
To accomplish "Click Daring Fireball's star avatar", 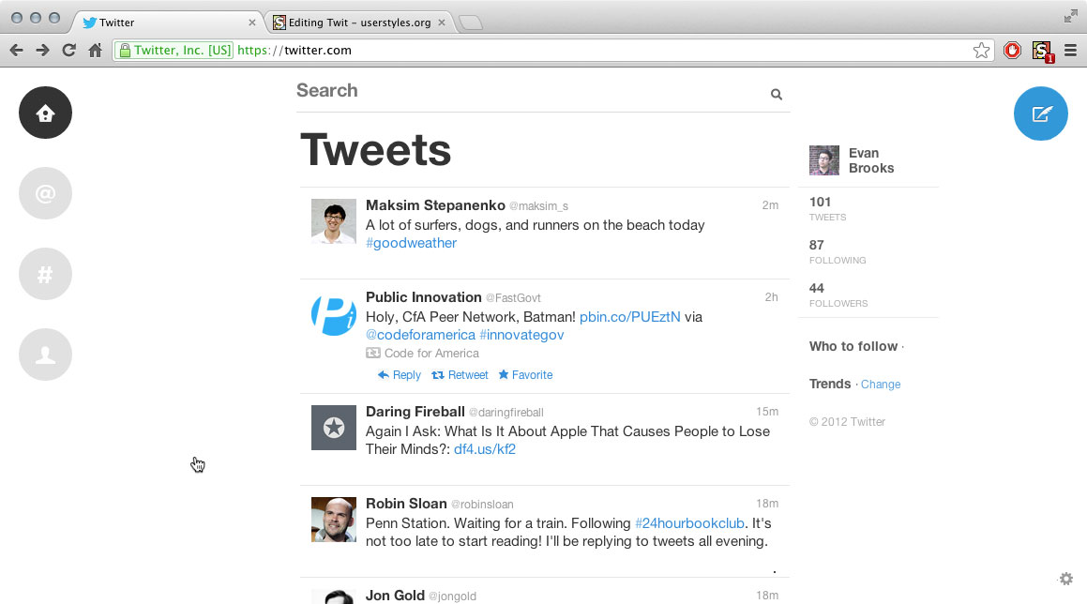I will (x=334, y=428).
